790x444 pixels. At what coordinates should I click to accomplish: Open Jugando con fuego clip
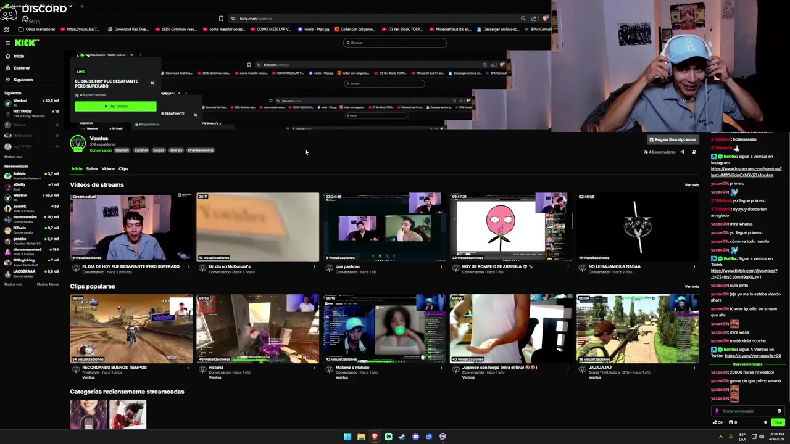click(511, 329)
